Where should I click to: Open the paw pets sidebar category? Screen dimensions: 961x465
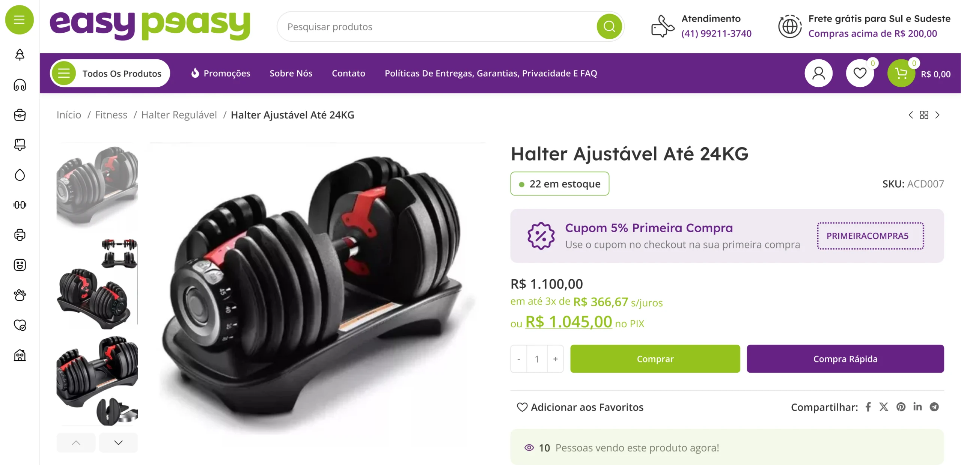click(x=20, y=295)
